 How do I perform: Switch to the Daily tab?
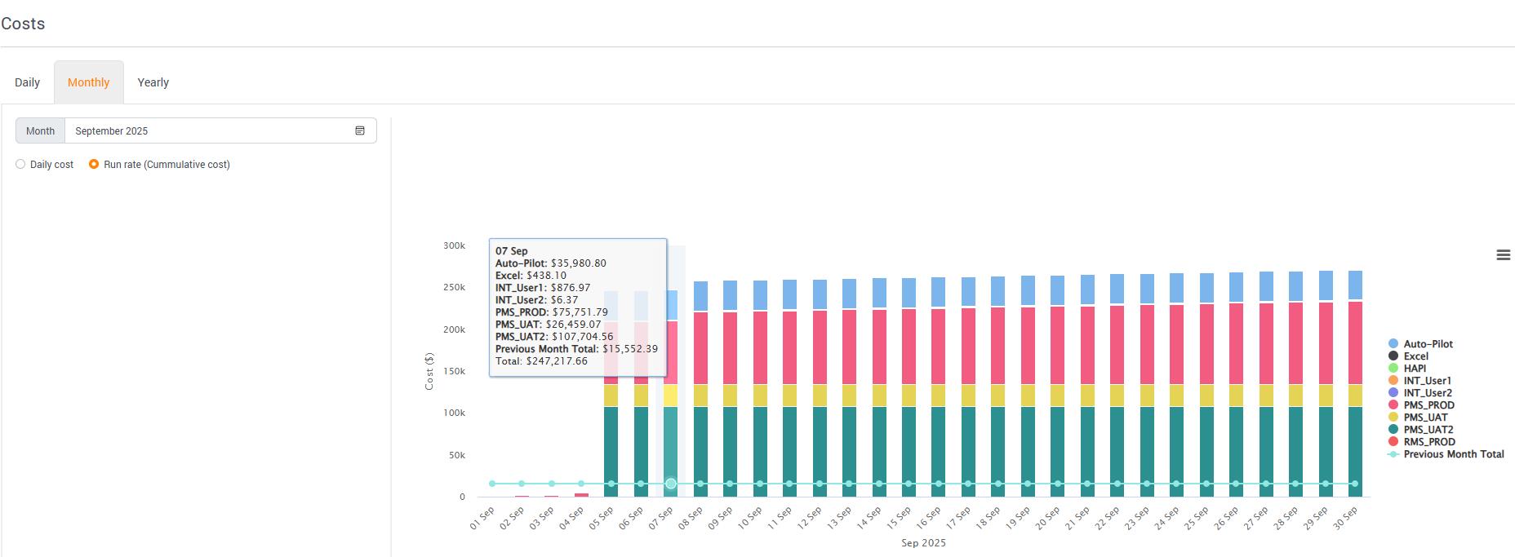(x=27, y=82)
